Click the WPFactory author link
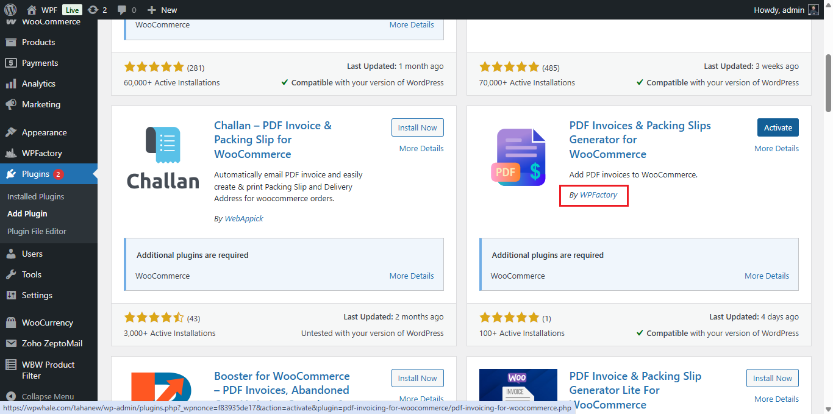The height and width of the screenshot is (414, 833). click(598, 195)
